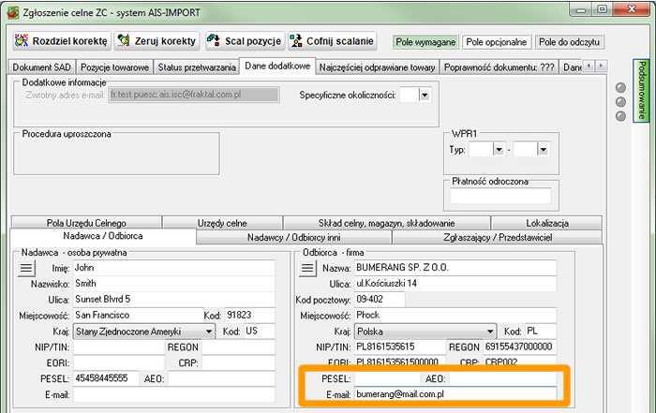Click Kod pocztowy field 09-402
The width and height of the screenshot is (656, 413).
pyautogui.click(x=380, y=300)
